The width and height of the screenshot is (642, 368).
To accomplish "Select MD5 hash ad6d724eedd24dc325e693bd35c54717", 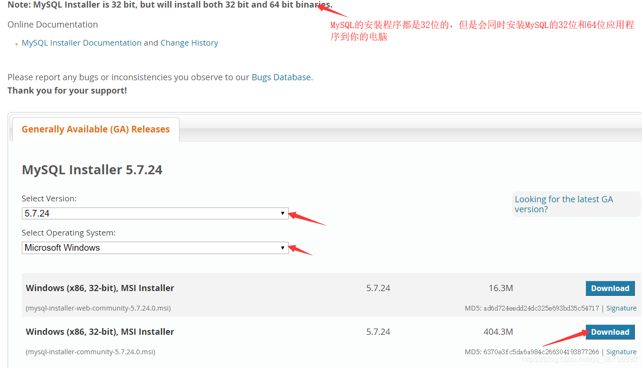I will point(541,308).
